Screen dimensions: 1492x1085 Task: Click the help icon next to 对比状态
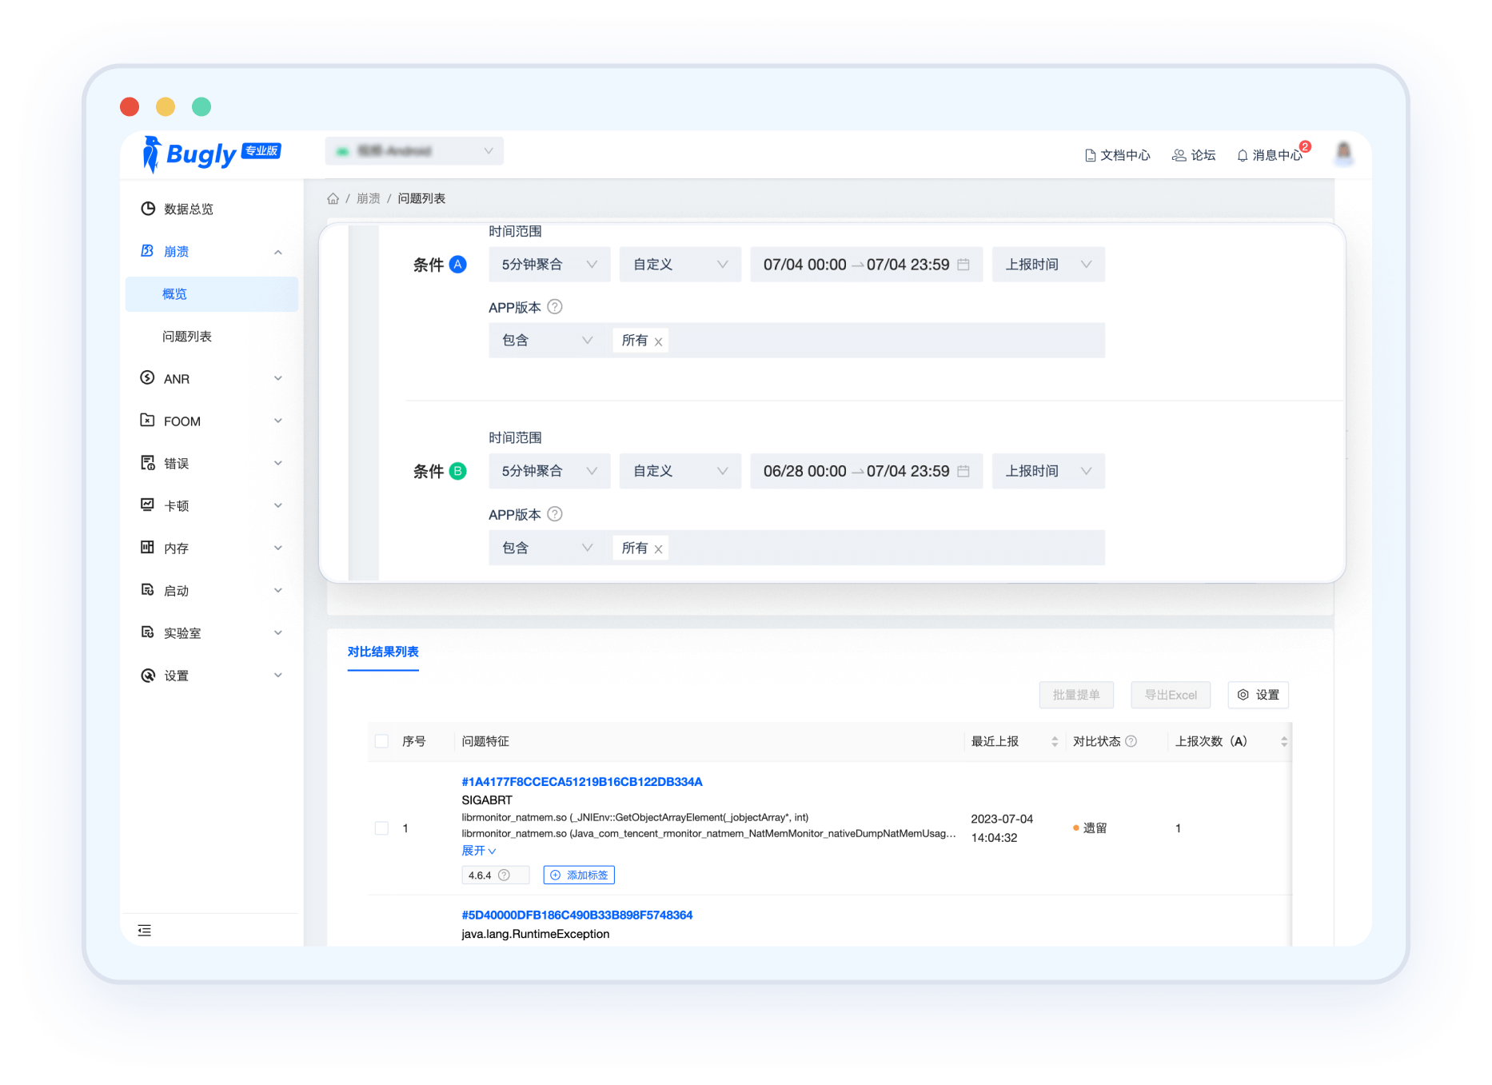click(1131, 741)
